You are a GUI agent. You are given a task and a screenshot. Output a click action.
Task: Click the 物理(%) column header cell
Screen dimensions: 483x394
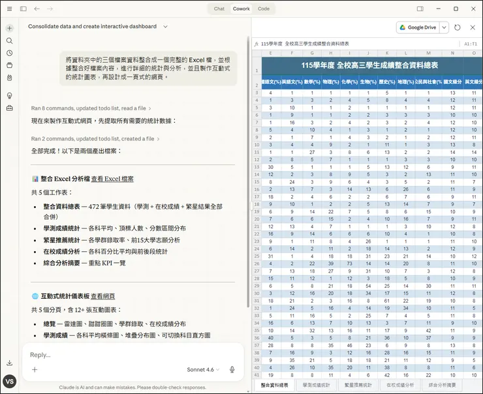click(x=331, y=82)
